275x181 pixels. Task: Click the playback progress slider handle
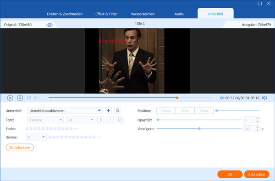click(x=177, y=98)
